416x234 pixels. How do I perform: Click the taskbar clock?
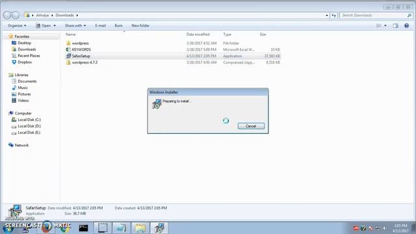(x=400, y=228)
